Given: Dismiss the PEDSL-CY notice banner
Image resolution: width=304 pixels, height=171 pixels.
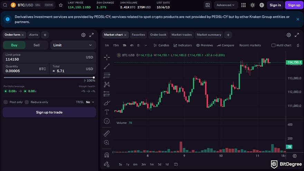Looking at the screenshot, I should [x=298, y=19].
